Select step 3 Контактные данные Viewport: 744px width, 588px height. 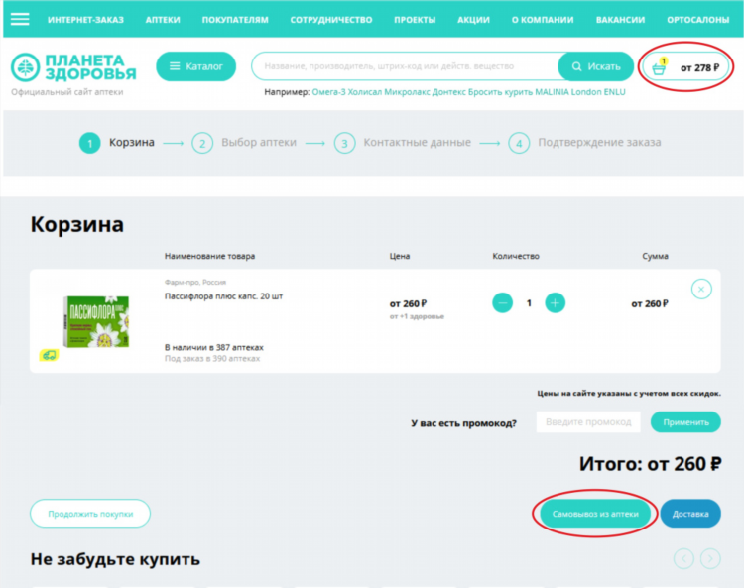[x=403, y=143]
